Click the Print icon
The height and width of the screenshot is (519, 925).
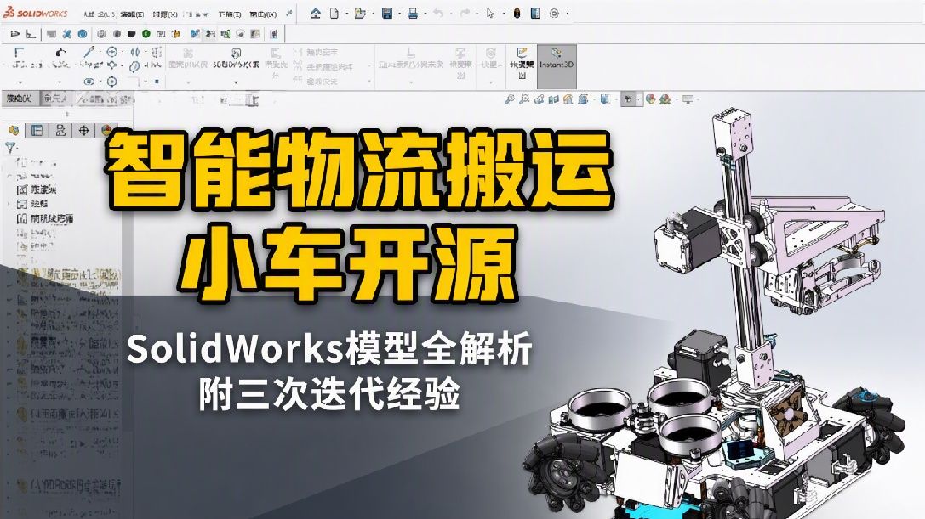point(413,13)
